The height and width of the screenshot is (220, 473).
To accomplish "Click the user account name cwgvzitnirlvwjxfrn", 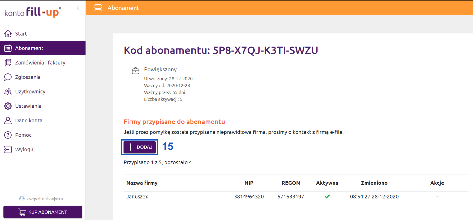I will (46, 199).
